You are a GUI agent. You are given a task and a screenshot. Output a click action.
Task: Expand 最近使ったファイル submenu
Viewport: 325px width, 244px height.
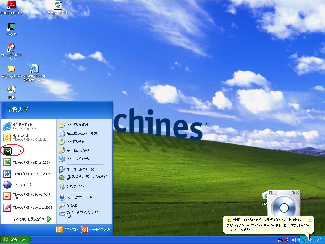click(84, 133)
